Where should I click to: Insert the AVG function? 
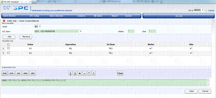click(11, 73)
